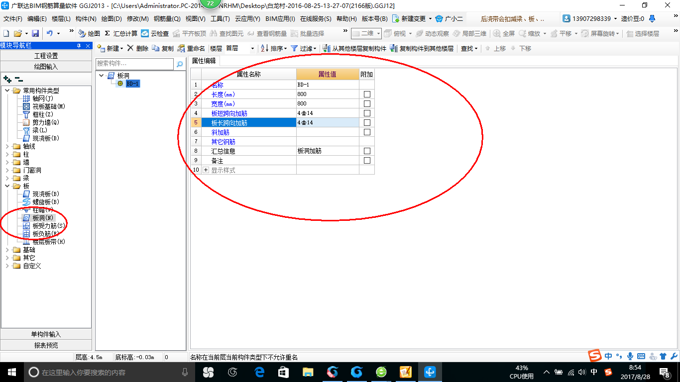Click 复制构件到其他楼层

[422, 48]
